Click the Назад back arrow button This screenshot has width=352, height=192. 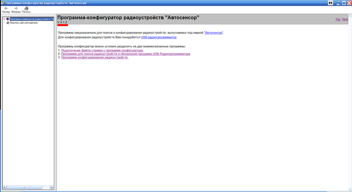6,10
